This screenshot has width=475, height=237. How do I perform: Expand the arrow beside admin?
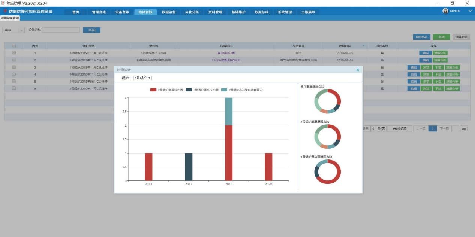(470, 11)
